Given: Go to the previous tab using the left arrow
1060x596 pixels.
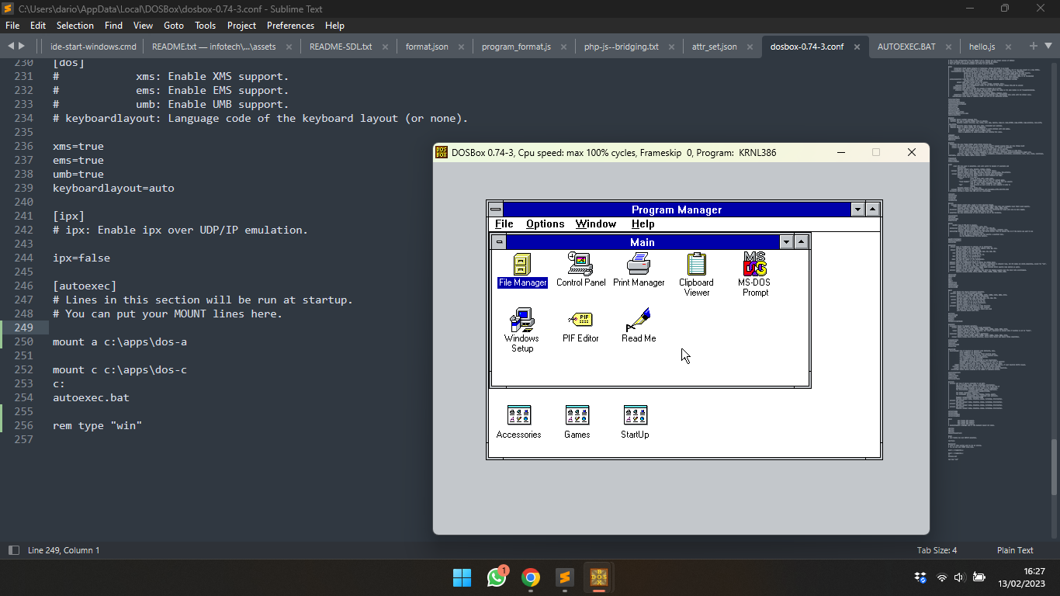Looking at the screenshot, I should (x=11, y=46).
